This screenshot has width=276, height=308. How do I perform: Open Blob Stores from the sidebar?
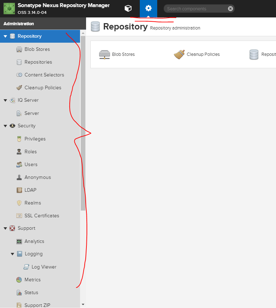(37, 49)
